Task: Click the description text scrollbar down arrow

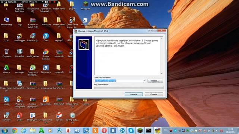Action: click(162, 74)
